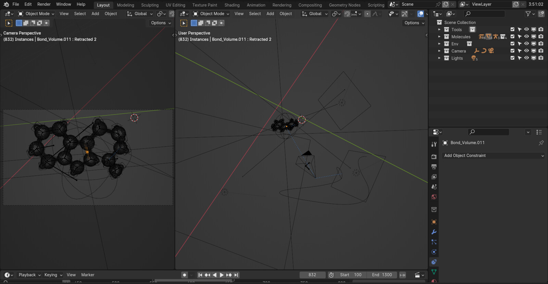Viewport: 548px width, 284px height.
Task: Open the Tool properties tab
Action: [x=434, y=144]
